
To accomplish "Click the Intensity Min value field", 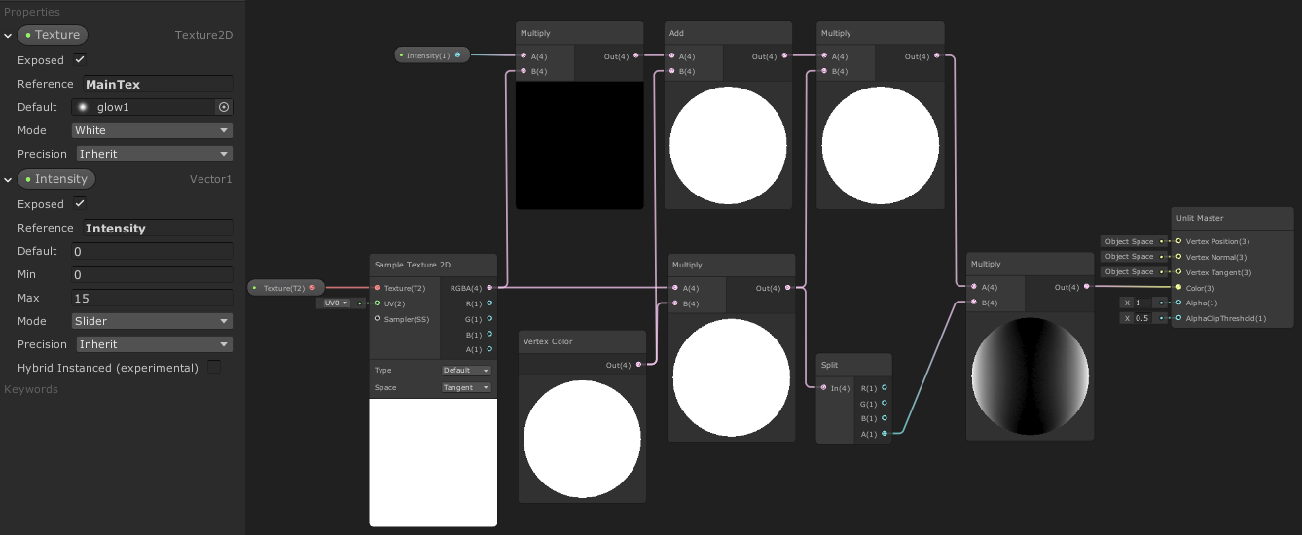I will (152, 274).
